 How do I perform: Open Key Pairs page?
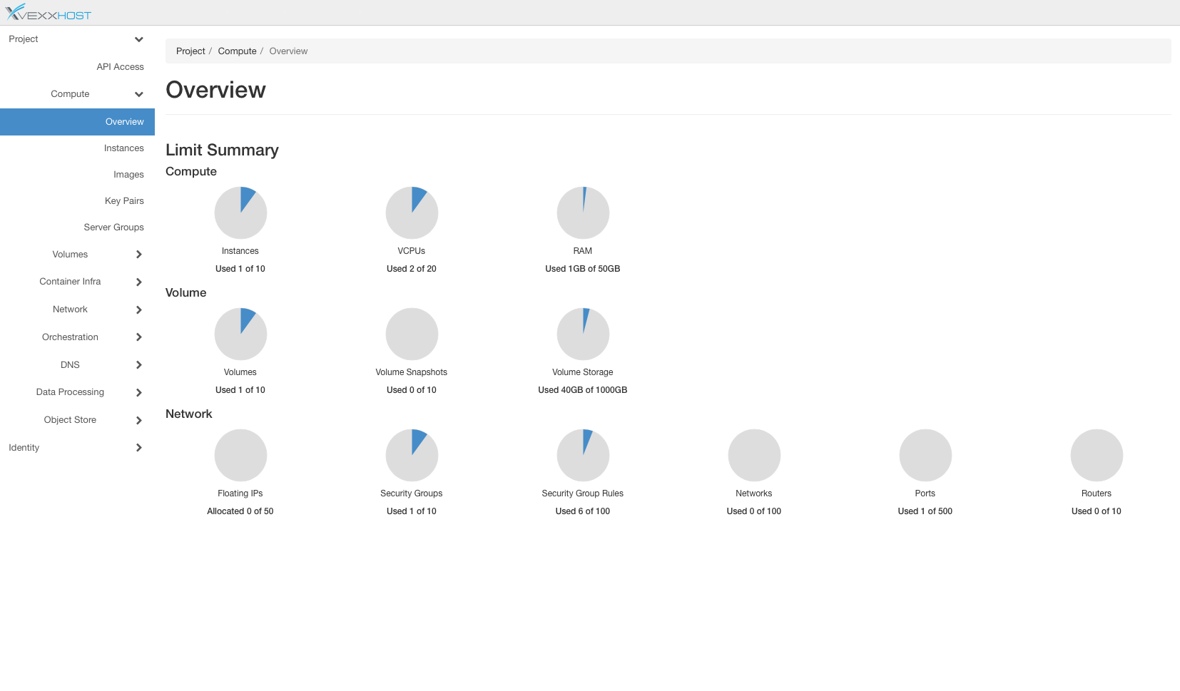pos(124,201)
